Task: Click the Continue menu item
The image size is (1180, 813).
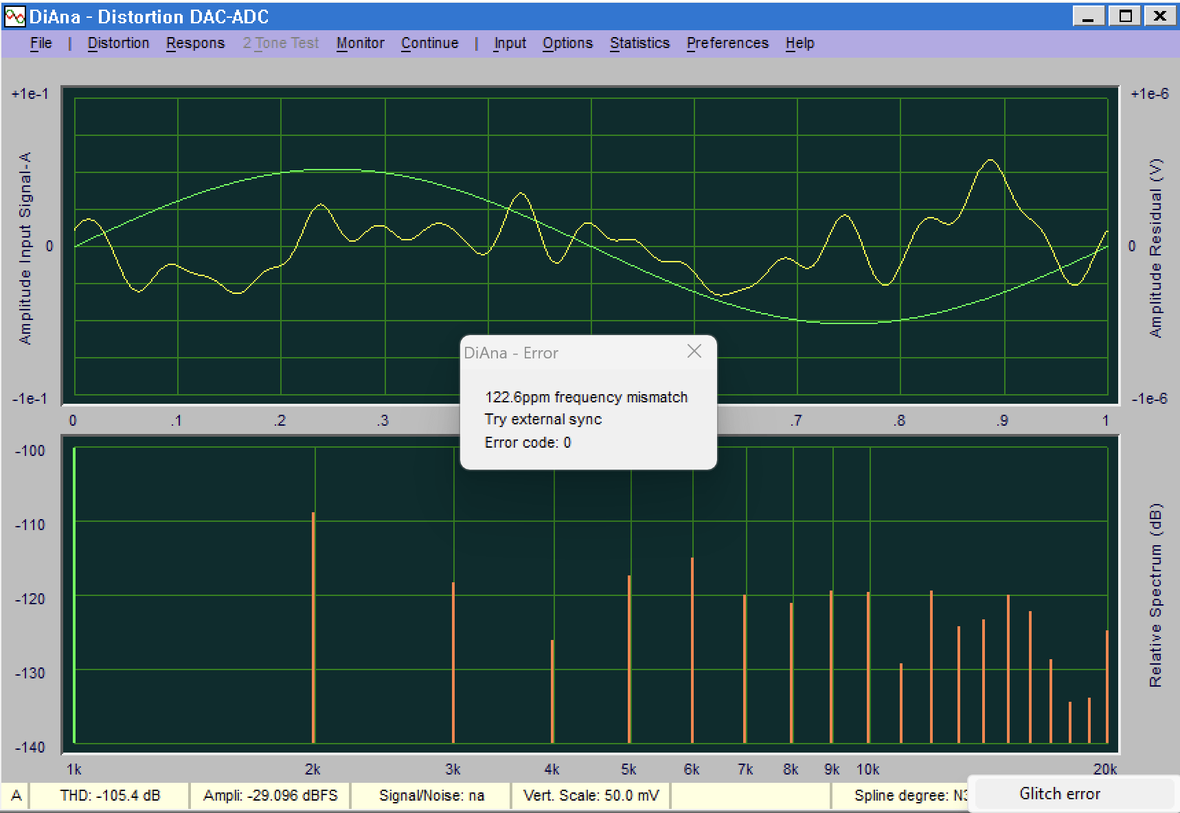Action: (x=430, y=43)
